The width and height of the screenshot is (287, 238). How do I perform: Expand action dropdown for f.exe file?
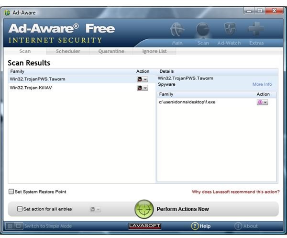265,102
